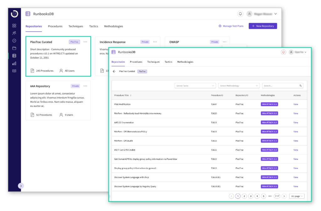Switch to Tactics tab in back window
The height and width of the screenshot is (211, 321).
coord(93,26)
